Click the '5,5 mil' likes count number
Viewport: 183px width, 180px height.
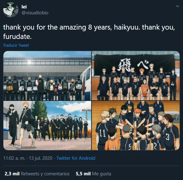(x=83, y=174)
